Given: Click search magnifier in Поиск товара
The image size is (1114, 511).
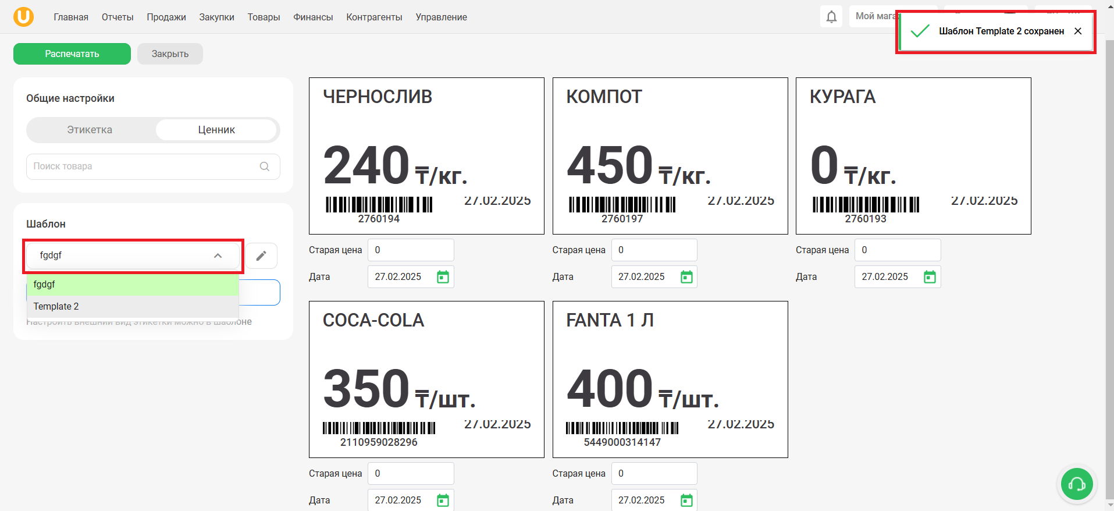Looking at the screenshot, I should pyautogui.click(x=265, y=166).
